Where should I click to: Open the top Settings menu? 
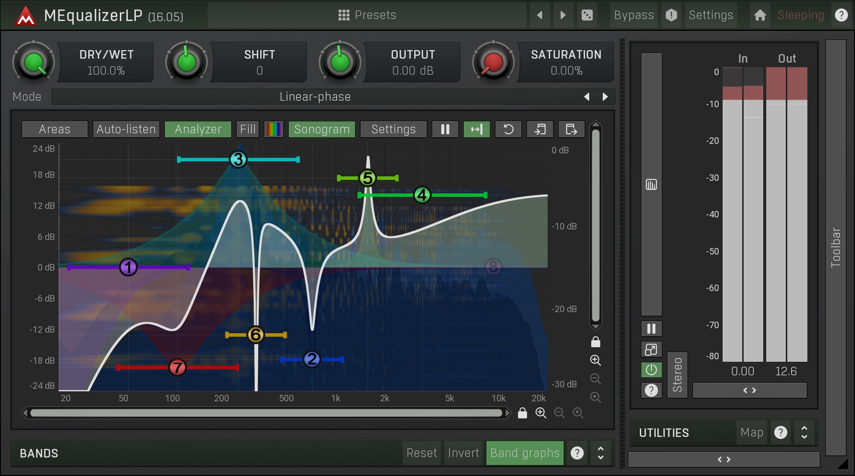711,15
